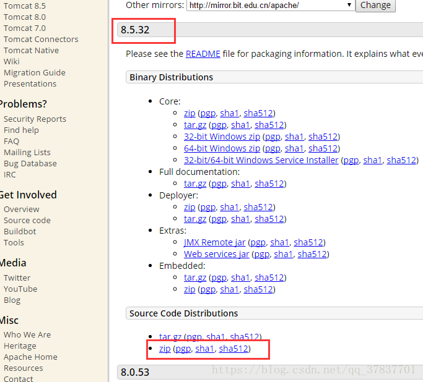The image size is (423, 382).
Task: Download the Core zip distribution
Action: click(190, 113)
